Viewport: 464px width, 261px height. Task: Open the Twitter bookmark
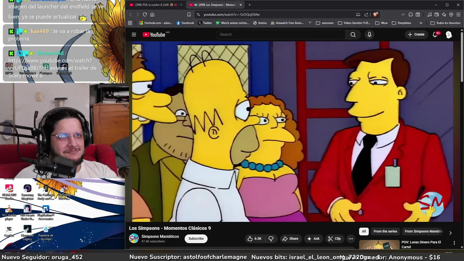pos(205,23)
